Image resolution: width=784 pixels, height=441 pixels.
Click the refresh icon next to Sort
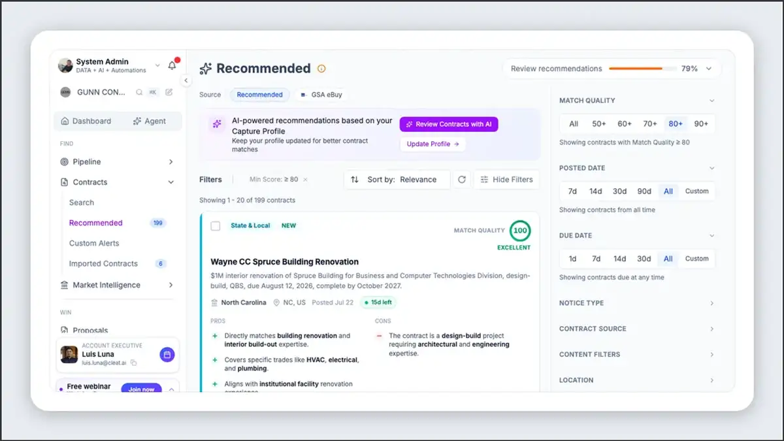(462, 180)
